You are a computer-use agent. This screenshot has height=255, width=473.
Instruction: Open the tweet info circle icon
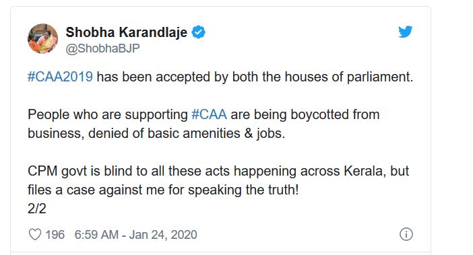pos(406,234)
